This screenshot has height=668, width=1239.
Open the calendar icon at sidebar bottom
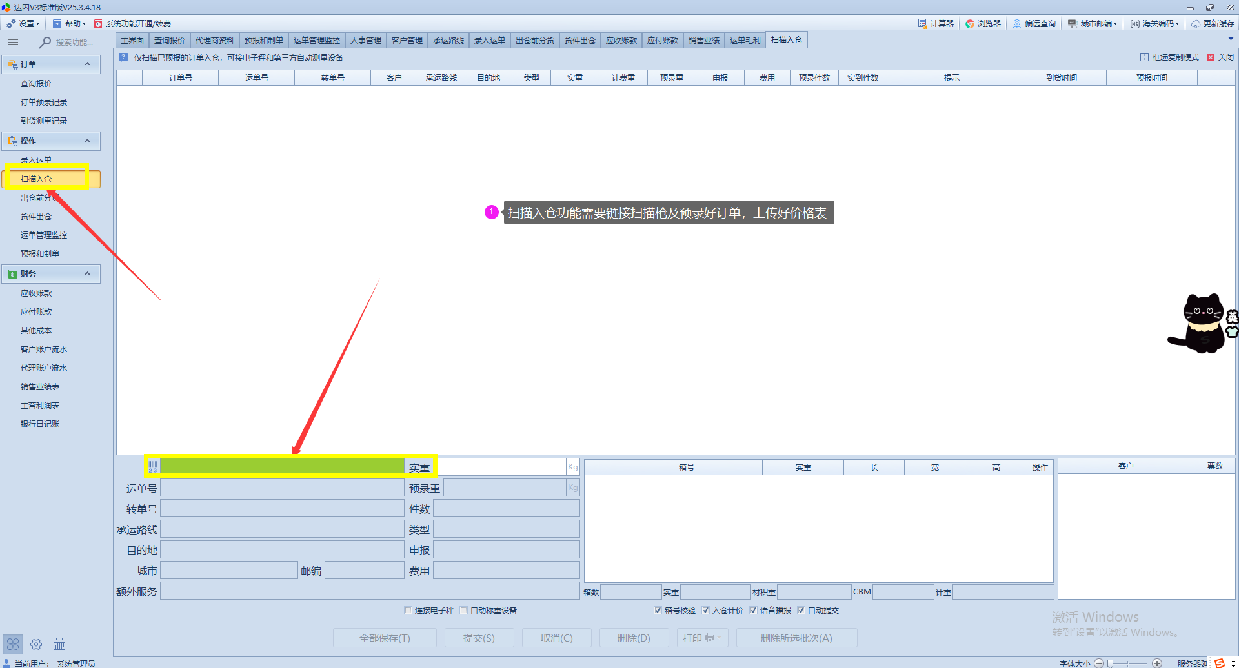click(59, 644)
